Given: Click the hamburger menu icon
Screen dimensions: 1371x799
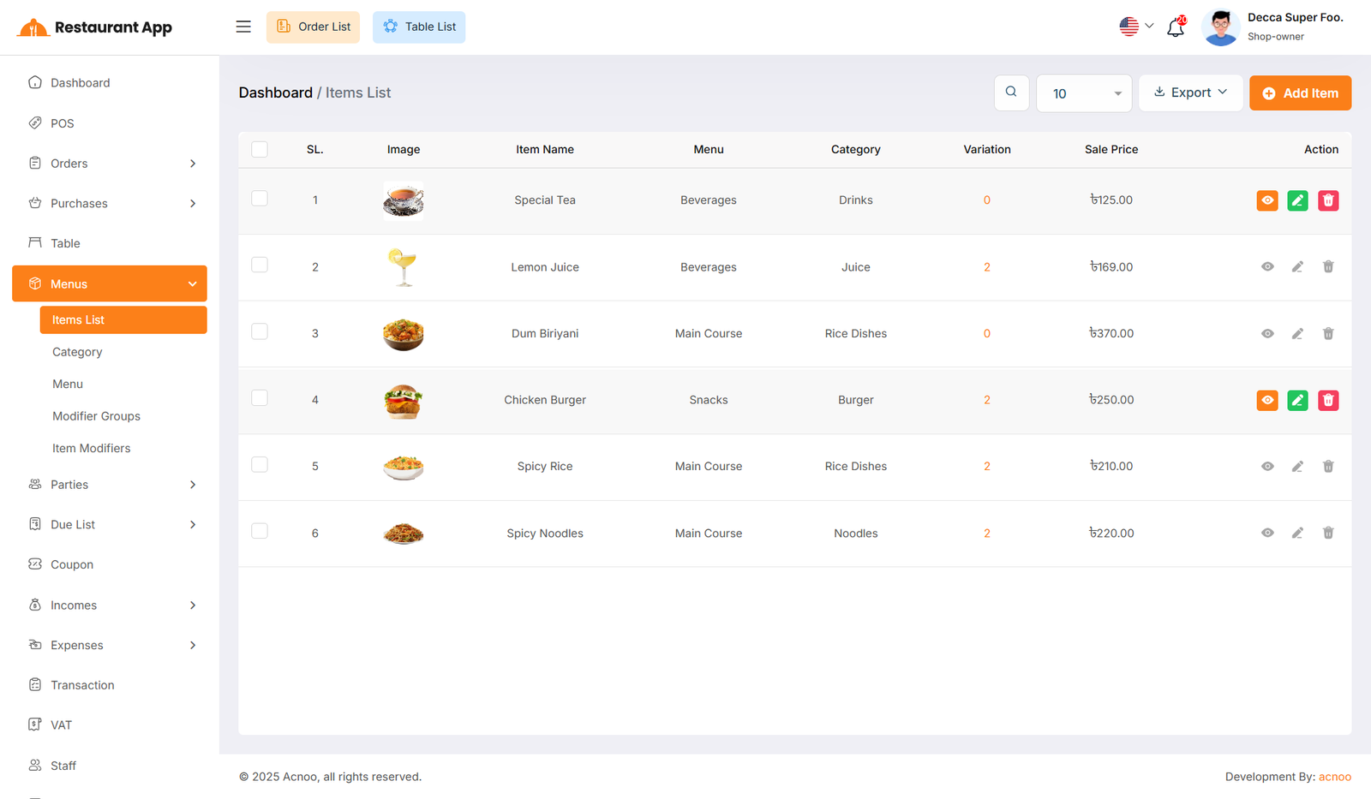Looking at the screenshot, I should click(x=243, y=27).
